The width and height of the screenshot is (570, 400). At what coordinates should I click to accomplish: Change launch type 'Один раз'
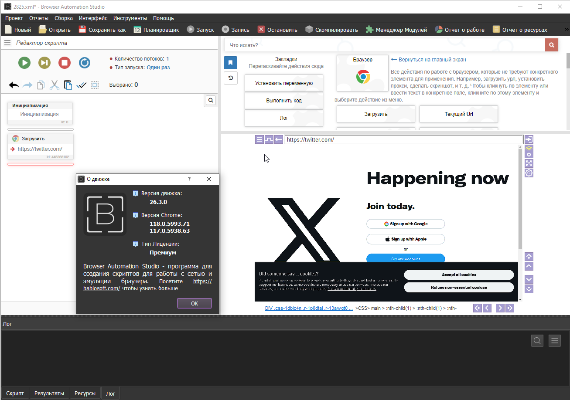coord(158,68)
